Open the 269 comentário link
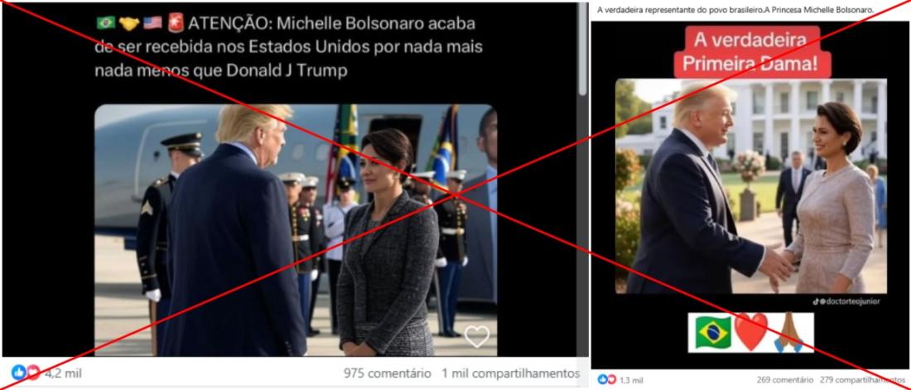Image resolution: width=911 pixels, height=390 pixels. (x=785, y=380)
